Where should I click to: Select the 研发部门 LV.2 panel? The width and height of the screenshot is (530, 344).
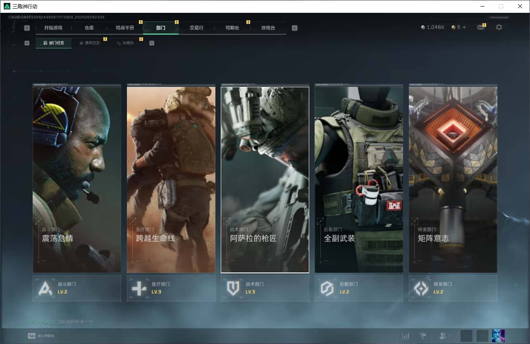tap(453, 288)
